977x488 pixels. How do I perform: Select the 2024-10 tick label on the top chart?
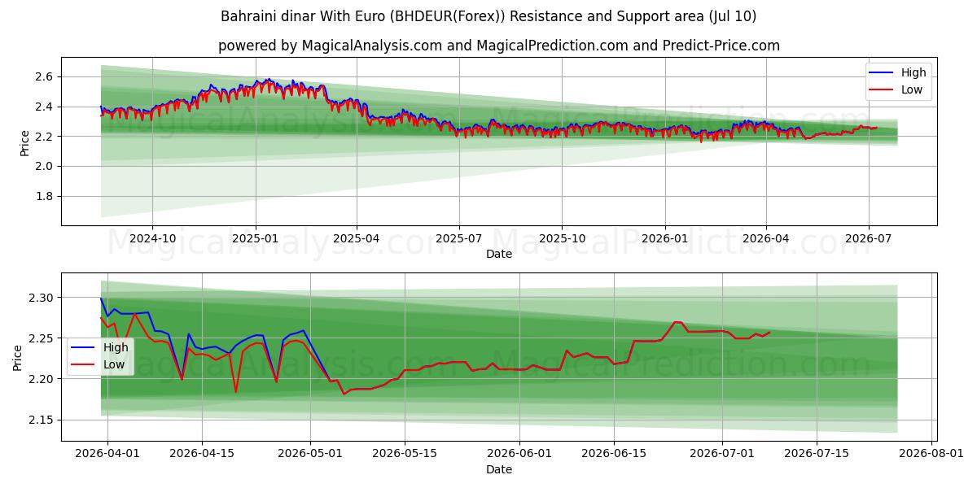152,238
